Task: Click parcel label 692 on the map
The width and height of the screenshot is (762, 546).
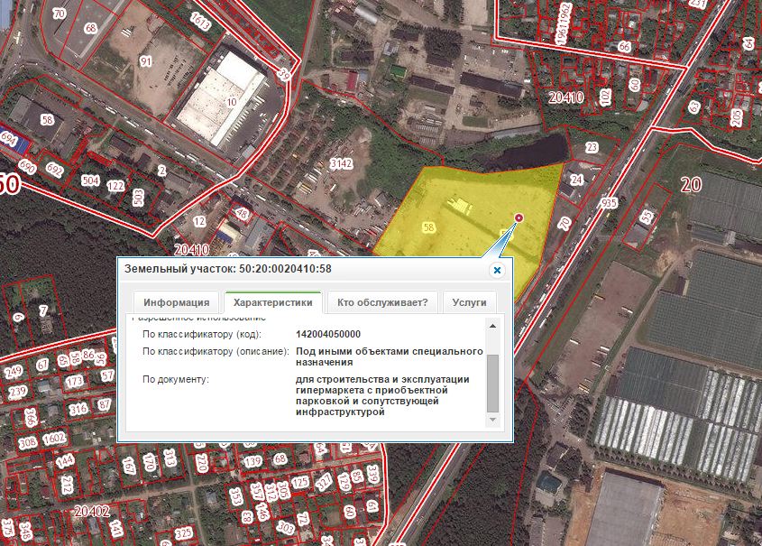Action: pyautogui.click(x=54, y=170)
